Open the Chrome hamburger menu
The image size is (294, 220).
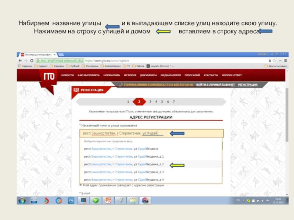click(286, 60)
